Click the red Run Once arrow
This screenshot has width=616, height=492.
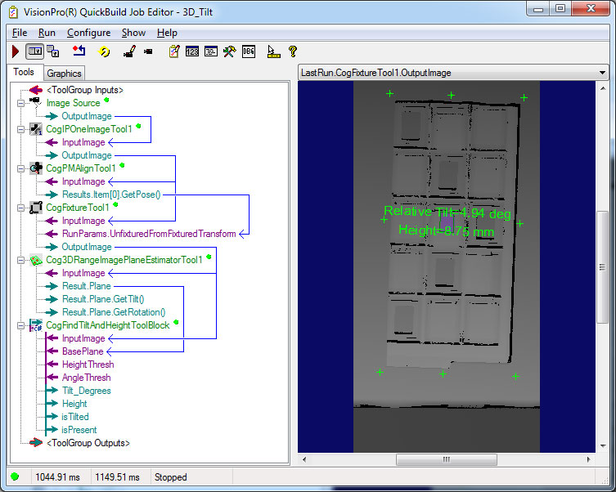pyautogui.click(x=16, y=51)
